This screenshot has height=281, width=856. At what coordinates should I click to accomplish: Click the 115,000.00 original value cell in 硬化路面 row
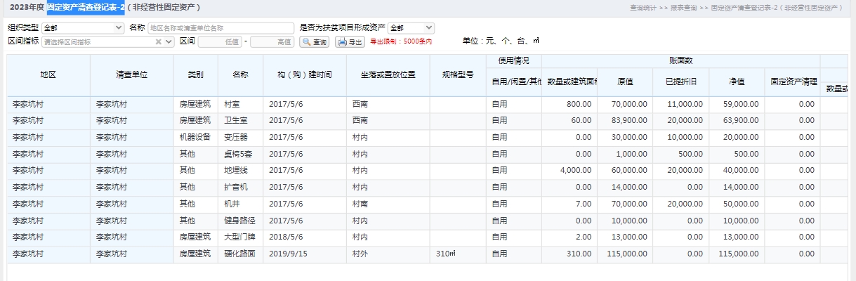pyautogui.click(x=625, y=254)
